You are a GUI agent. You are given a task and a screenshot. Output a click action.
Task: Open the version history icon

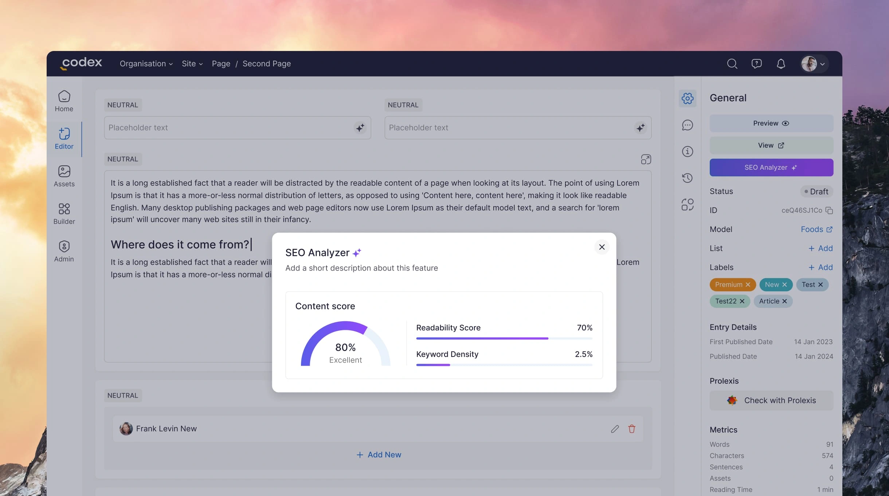tap(687, 178)
